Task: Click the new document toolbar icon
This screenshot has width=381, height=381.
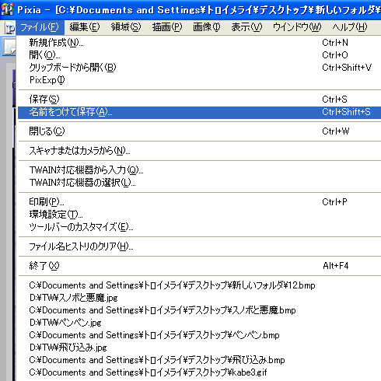Action: coord(9,47)
